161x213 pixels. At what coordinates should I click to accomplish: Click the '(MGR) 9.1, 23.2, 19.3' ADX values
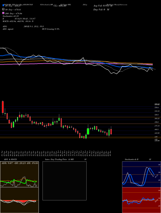33,26
